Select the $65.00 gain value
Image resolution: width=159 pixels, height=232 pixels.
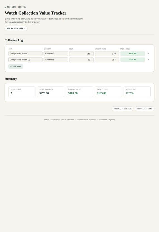[x=132, y=60]
